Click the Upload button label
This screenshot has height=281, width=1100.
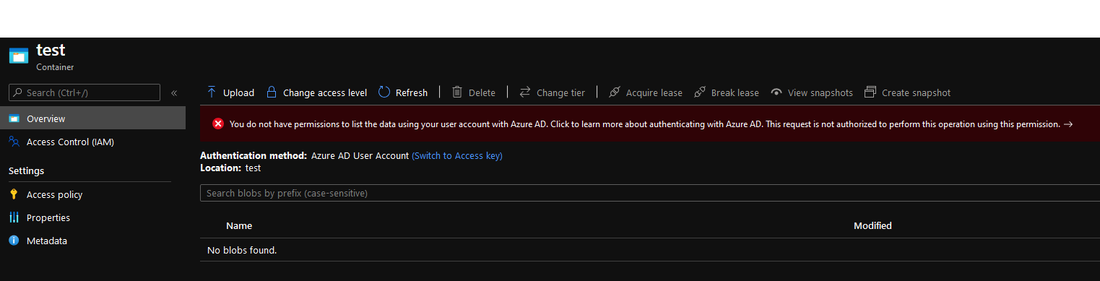pyautogui.click(x=238, y=92)
